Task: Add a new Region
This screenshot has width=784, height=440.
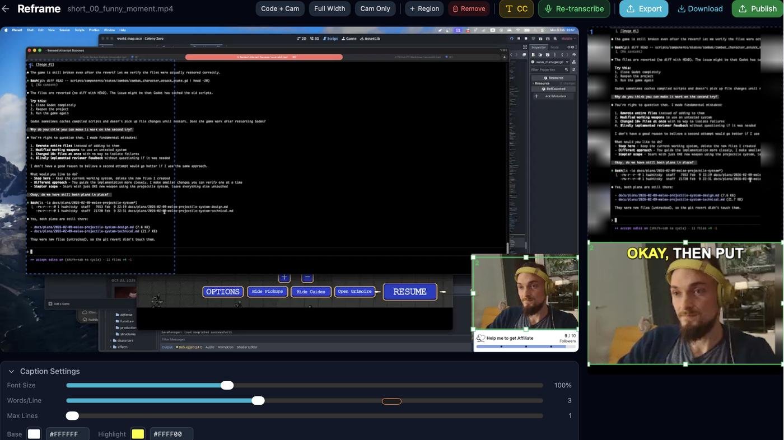Action: [x=424, y=9]
